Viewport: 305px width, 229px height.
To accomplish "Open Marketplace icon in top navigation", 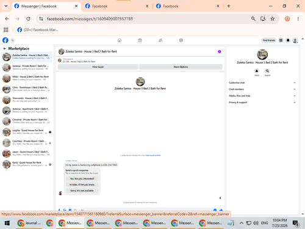I will coord(140,40).
